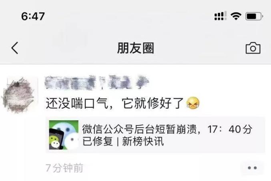This screenshot has height=181, width=271.
Task: Open the poster's blurred avatar
Action: pos(19,95)
